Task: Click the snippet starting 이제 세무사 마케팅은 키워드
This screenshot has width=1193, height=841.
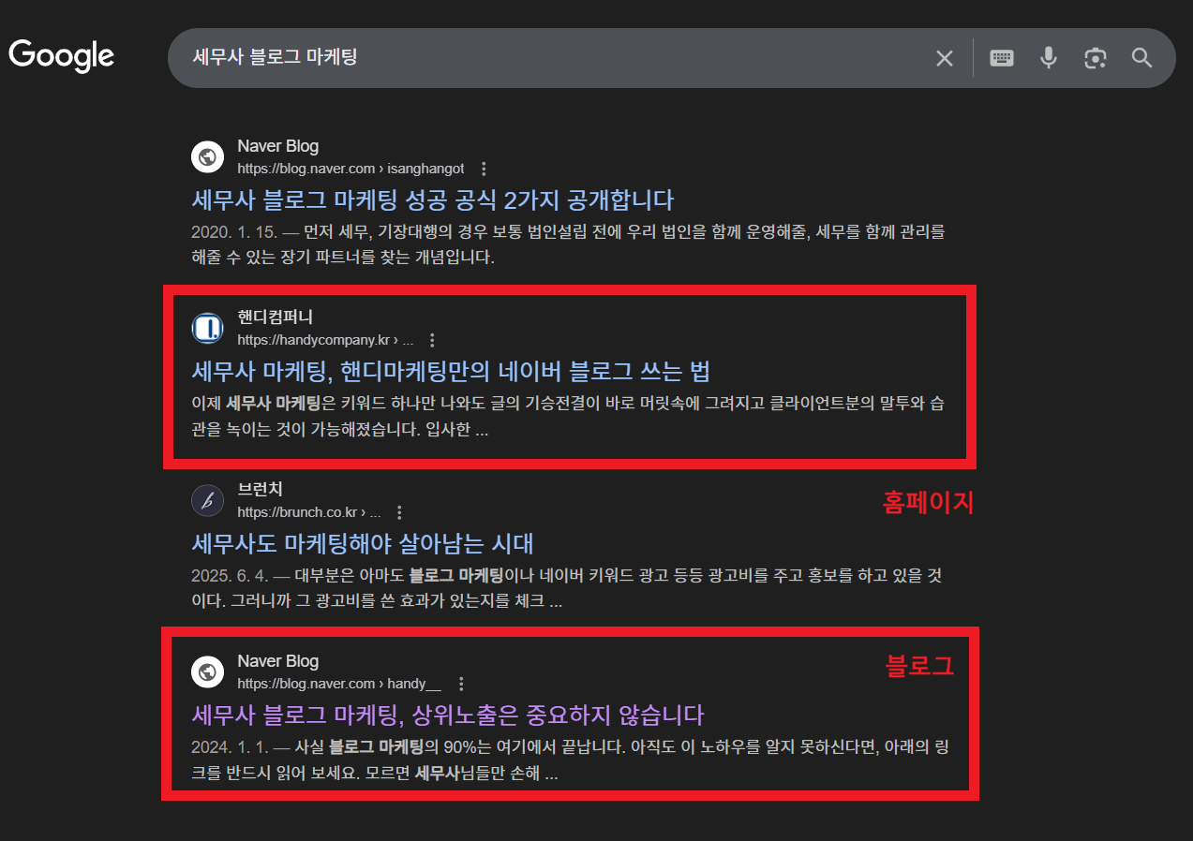Action: click(570, 417)
